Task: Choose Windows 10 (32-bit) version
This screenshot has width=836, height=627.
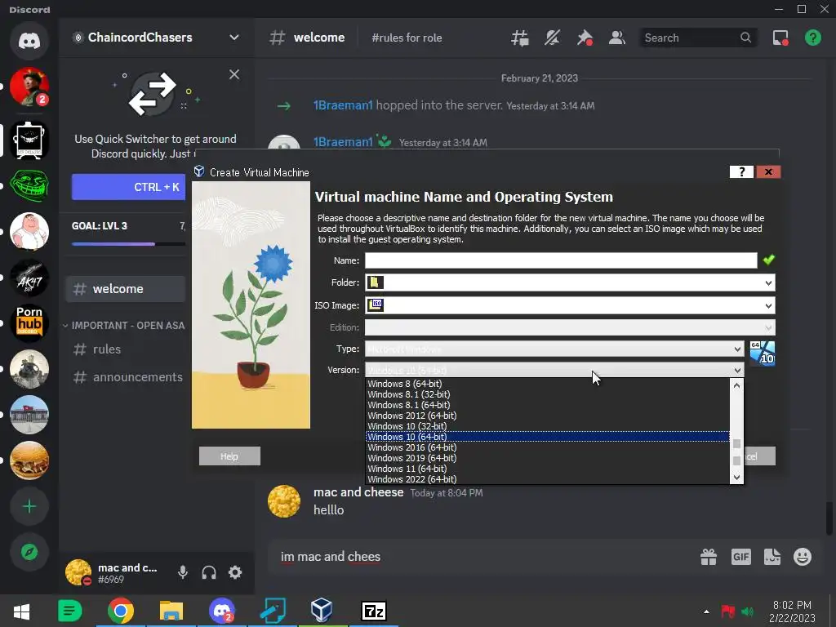Action: pos(547,426)
